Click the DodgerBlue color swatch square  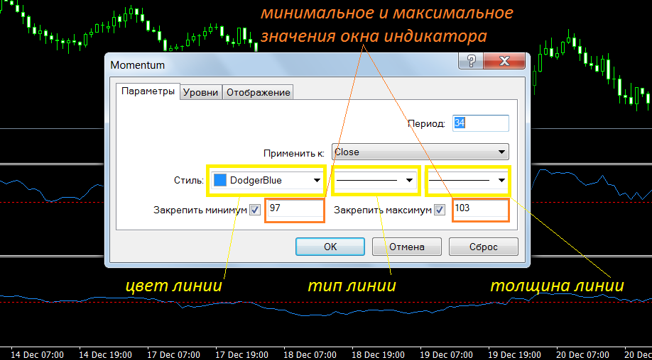(220, 180)
